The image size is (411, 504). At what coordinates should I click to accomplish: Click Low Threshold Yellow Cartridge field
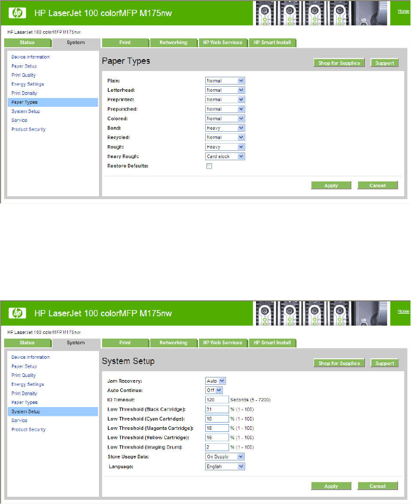click(217, 438)
